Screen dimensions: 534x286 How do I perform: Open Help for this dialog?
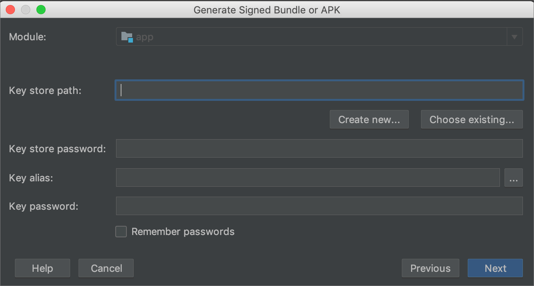pyautogui.click(x=43, y=268)
